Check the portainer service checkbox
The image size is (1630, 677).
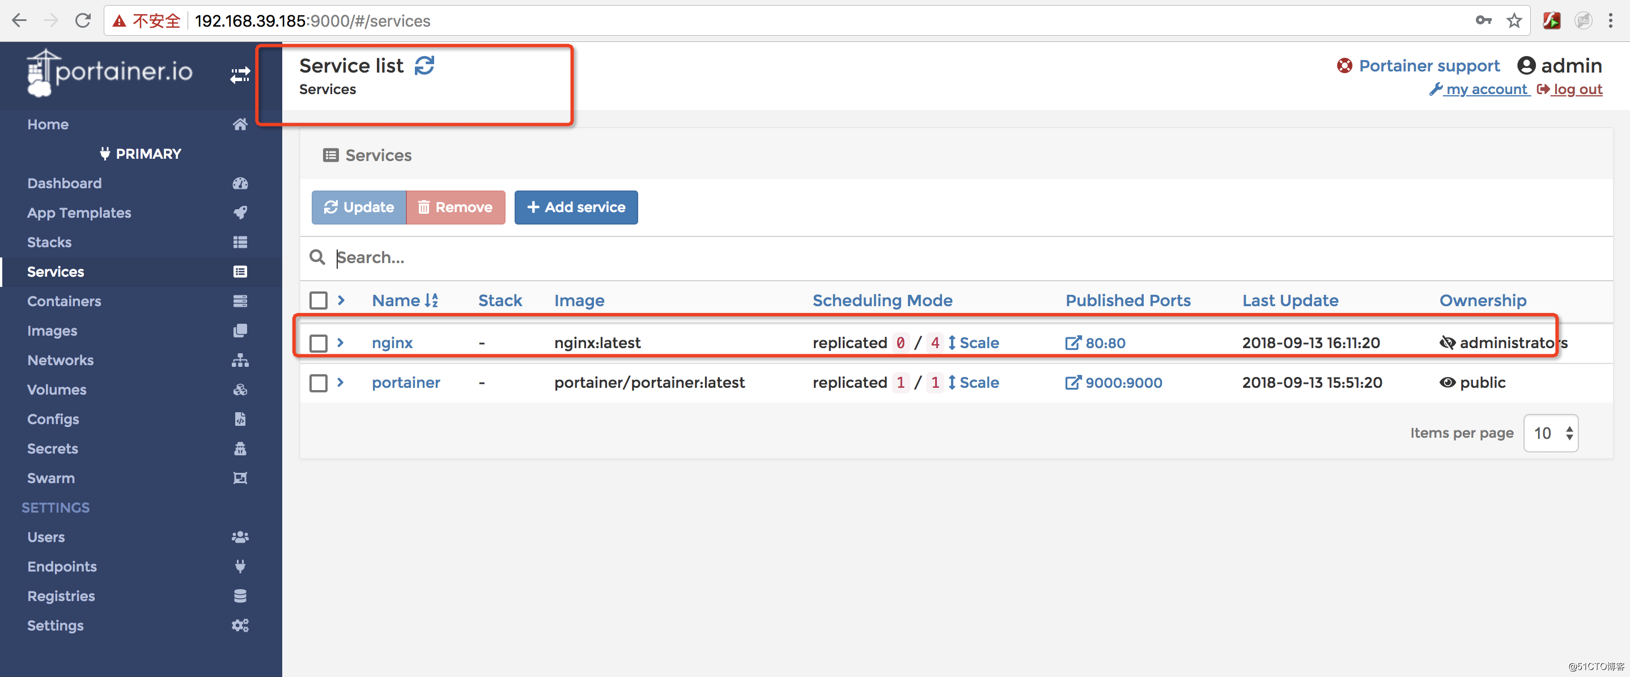(319, 383)
